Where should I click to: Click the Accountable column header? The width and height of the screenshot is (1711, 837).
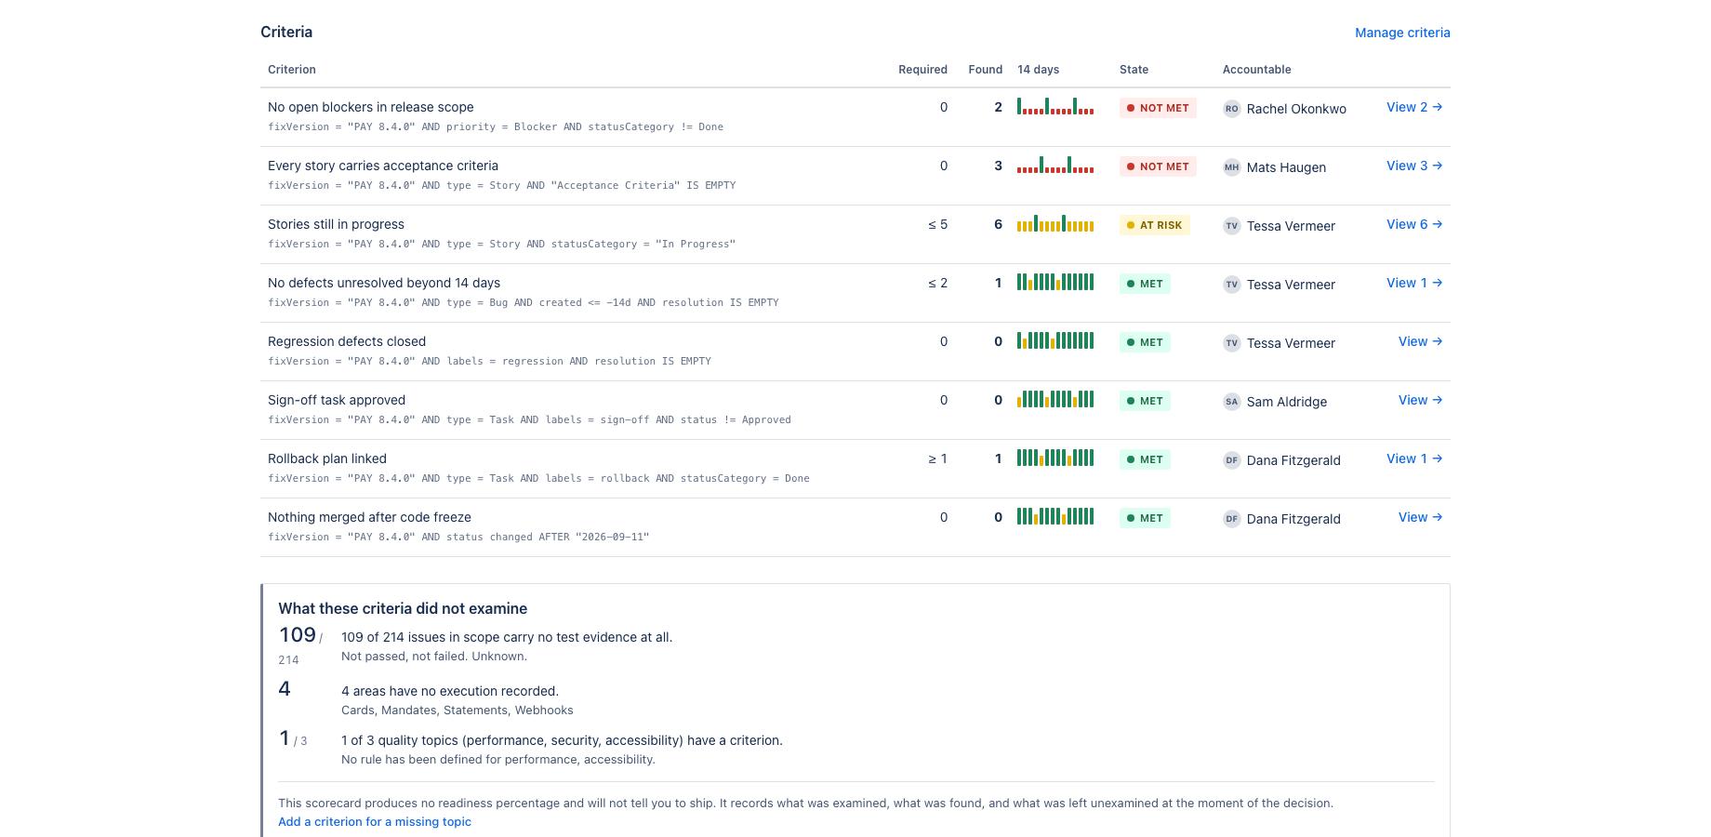click(1256, 70)
